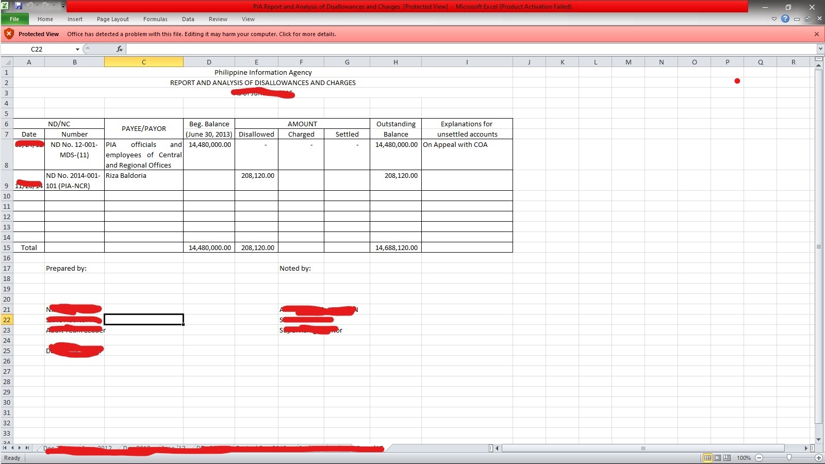Minimize the Excel application window
This screenshot has width=825, height=464.
pyautogui.click(x=765, y=7)
